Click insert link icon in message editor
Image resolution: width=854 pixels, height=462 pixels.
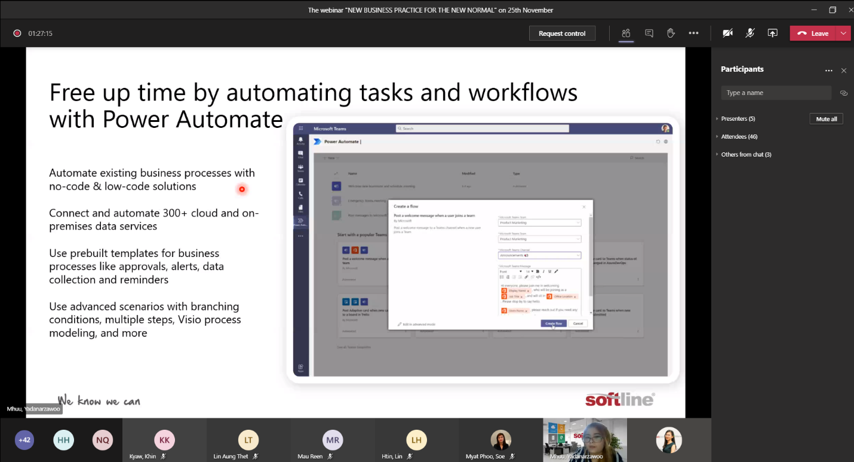click(x=526, y=277)
